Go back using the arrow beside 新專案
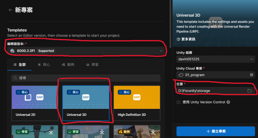This screenshot has width=258, height=138. [11, 10]
